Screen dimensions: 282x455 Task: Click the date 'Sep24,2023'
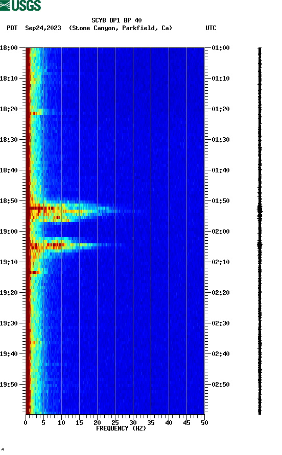(43, 28)
